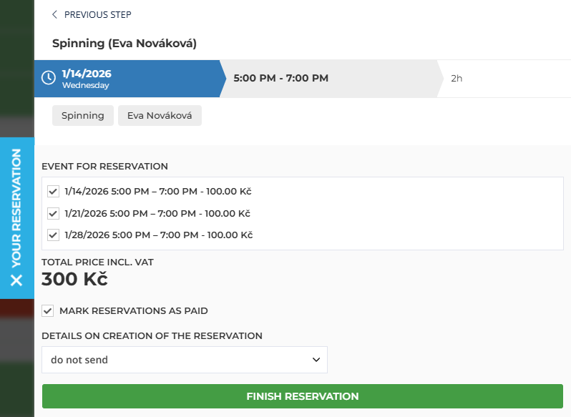Open the "do not send" dropdown

tap(184, 360)
